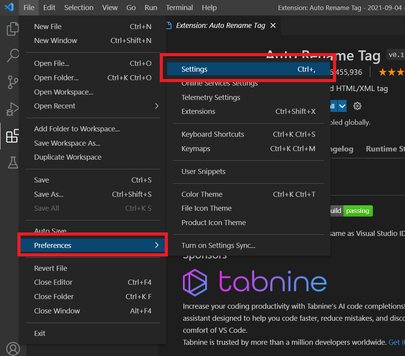The image size is (405, 356).
Task: Choose Duplicate Workspace
Action: click(x=93, y=157)
